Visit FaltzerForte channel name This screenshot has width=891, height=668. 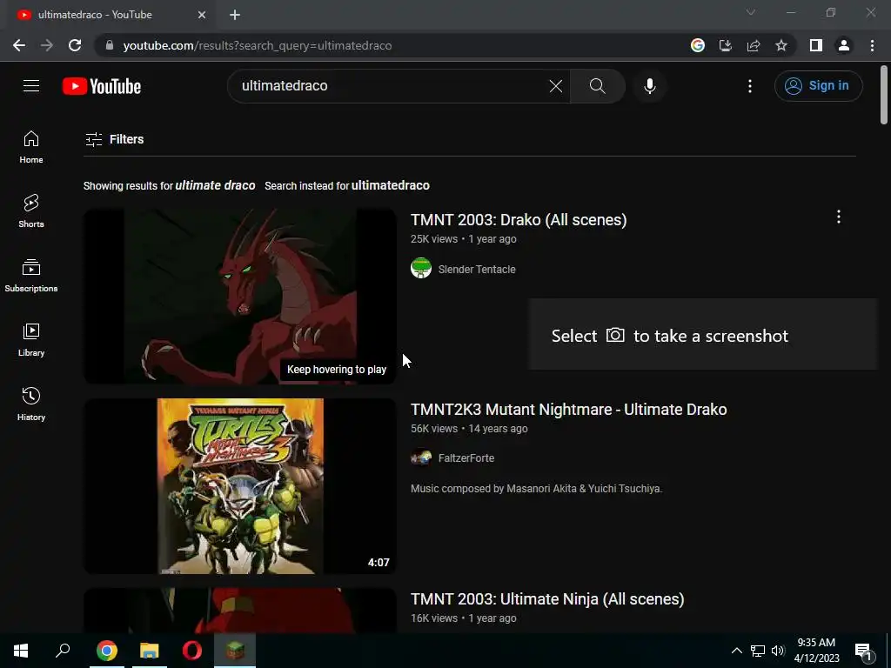pos(466,458)
